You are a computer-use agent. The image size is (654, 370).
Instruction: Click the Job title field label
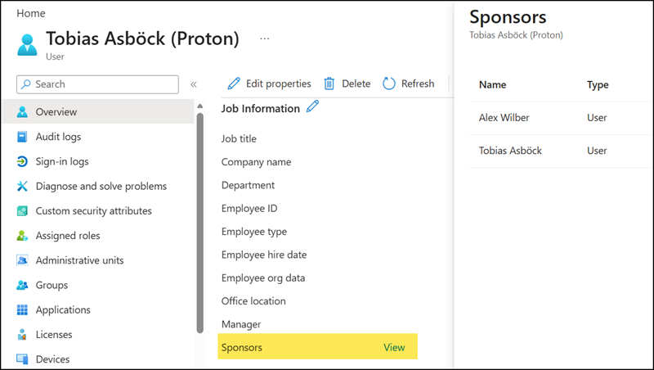click(239, 138)
